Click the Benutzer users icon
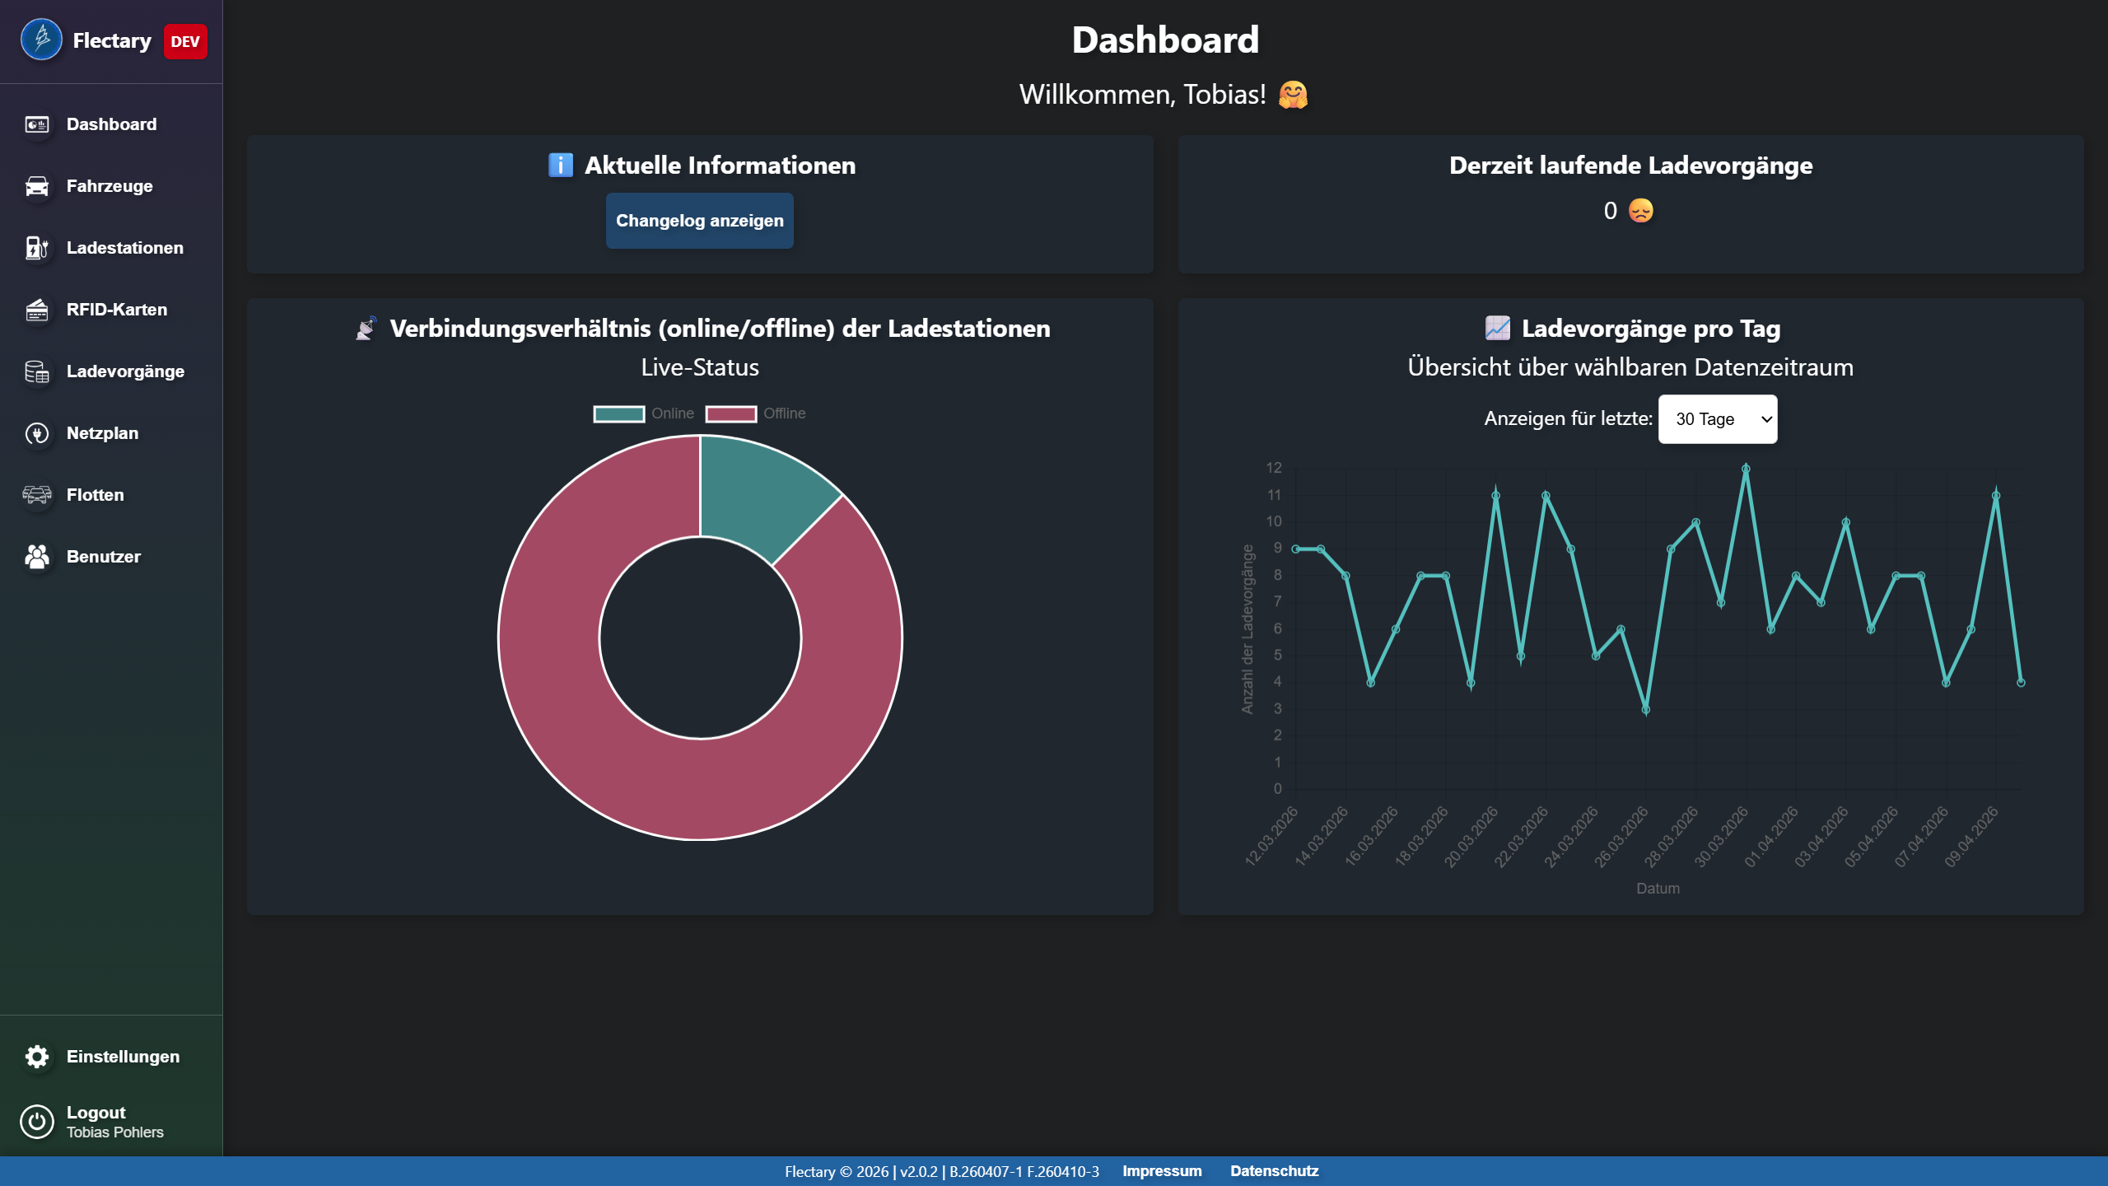 click(37, 557)
